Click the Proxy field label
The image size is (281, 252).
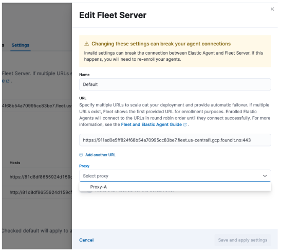84,166
